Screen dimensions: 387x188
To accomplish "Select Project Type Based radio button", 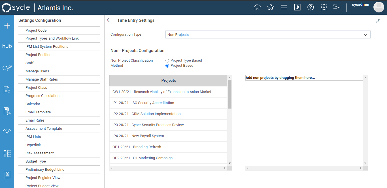I will pos(167,60).
